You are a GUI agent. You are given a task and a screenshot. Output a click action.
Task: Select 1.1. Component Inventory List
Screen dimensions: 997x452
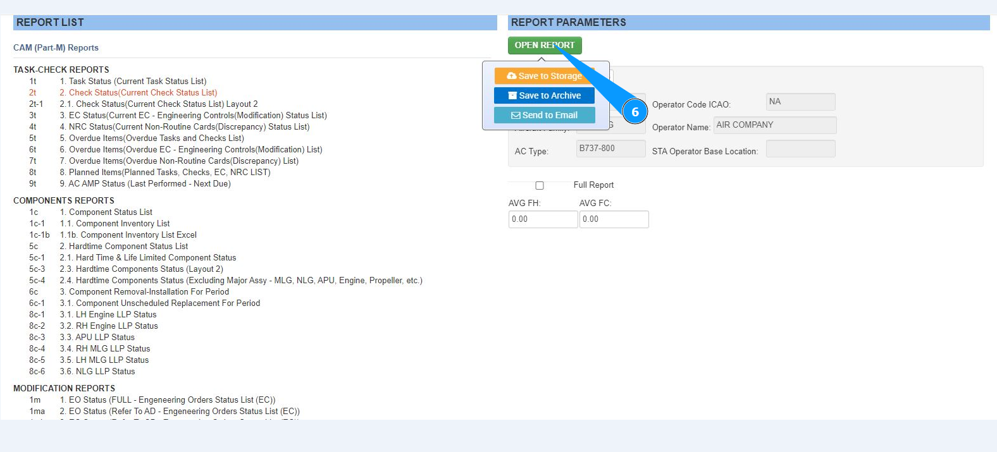click(x=115, y=224)
